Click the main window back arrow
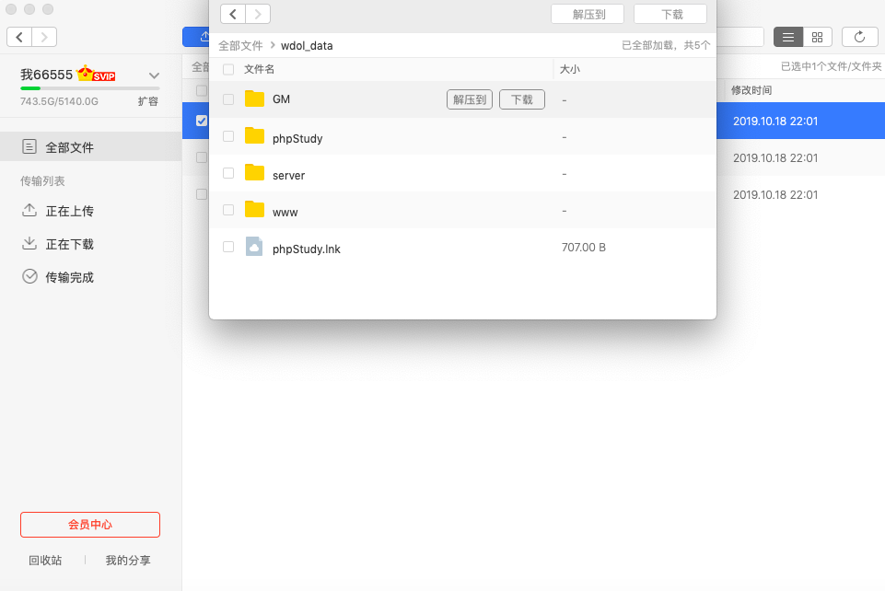The image size is (885, 591). tap(19, 37)
